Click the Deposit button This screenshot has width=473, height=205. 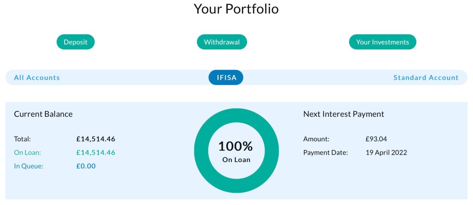pos(75,42)
